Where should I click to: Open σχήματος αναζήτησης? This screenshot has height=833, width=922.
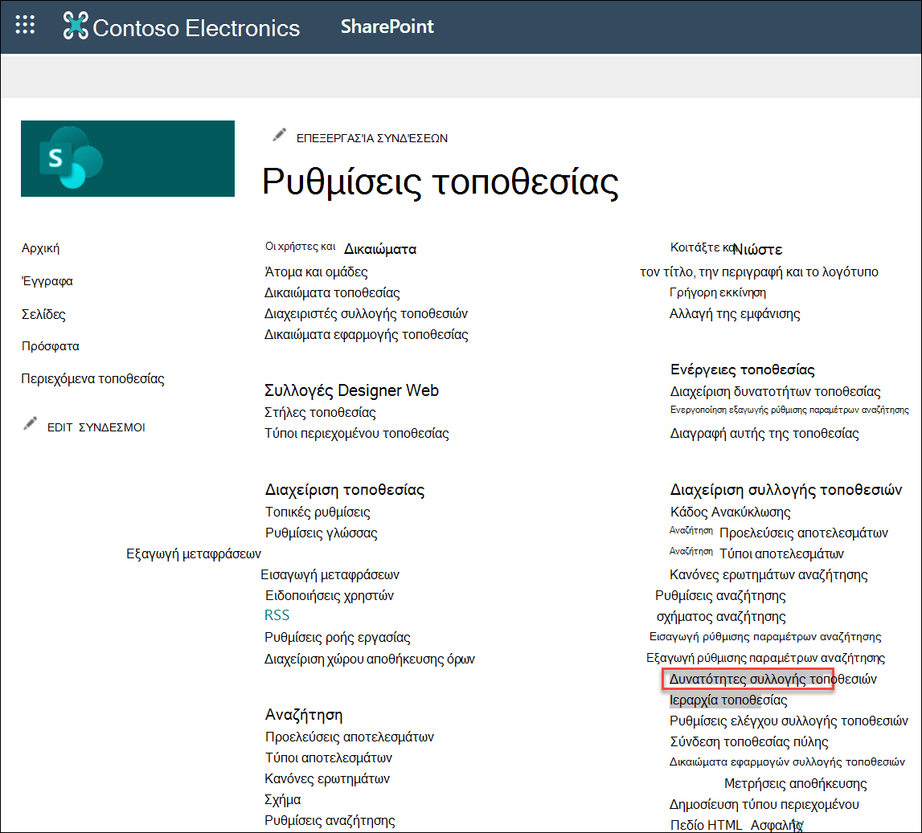point(721,617)
